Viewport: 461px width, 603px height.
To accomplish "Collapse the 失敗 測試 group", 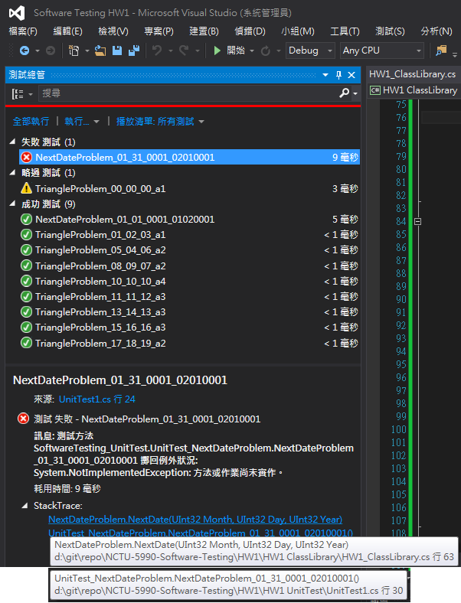I will 12,142.
